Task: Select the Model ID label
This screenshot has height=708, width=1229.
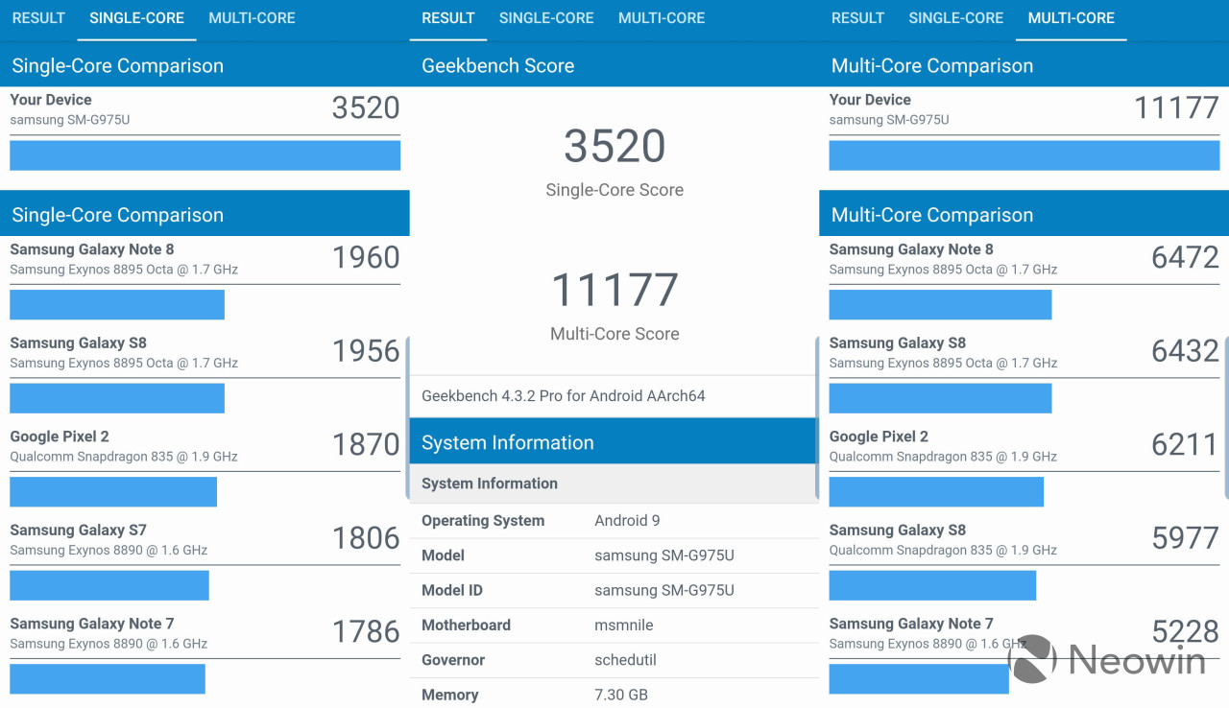Action: pos(452,590)
